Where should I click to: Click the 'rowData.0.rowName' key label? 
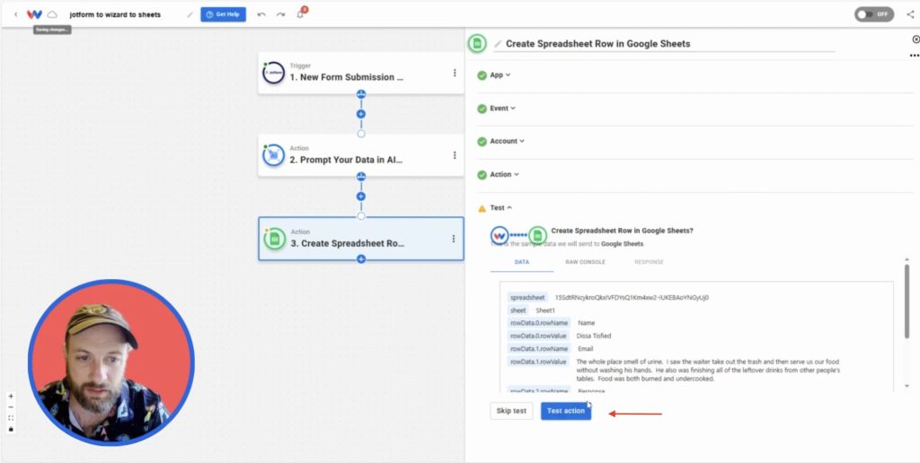pyautogui.click(x=539, y=323)
